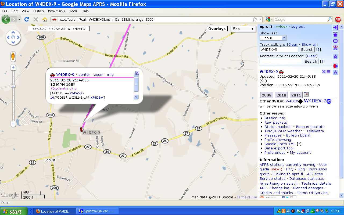This screenshot has width=344, height=215.
Task: Click Search button next to Track callsign
Action: click(307, 49)
